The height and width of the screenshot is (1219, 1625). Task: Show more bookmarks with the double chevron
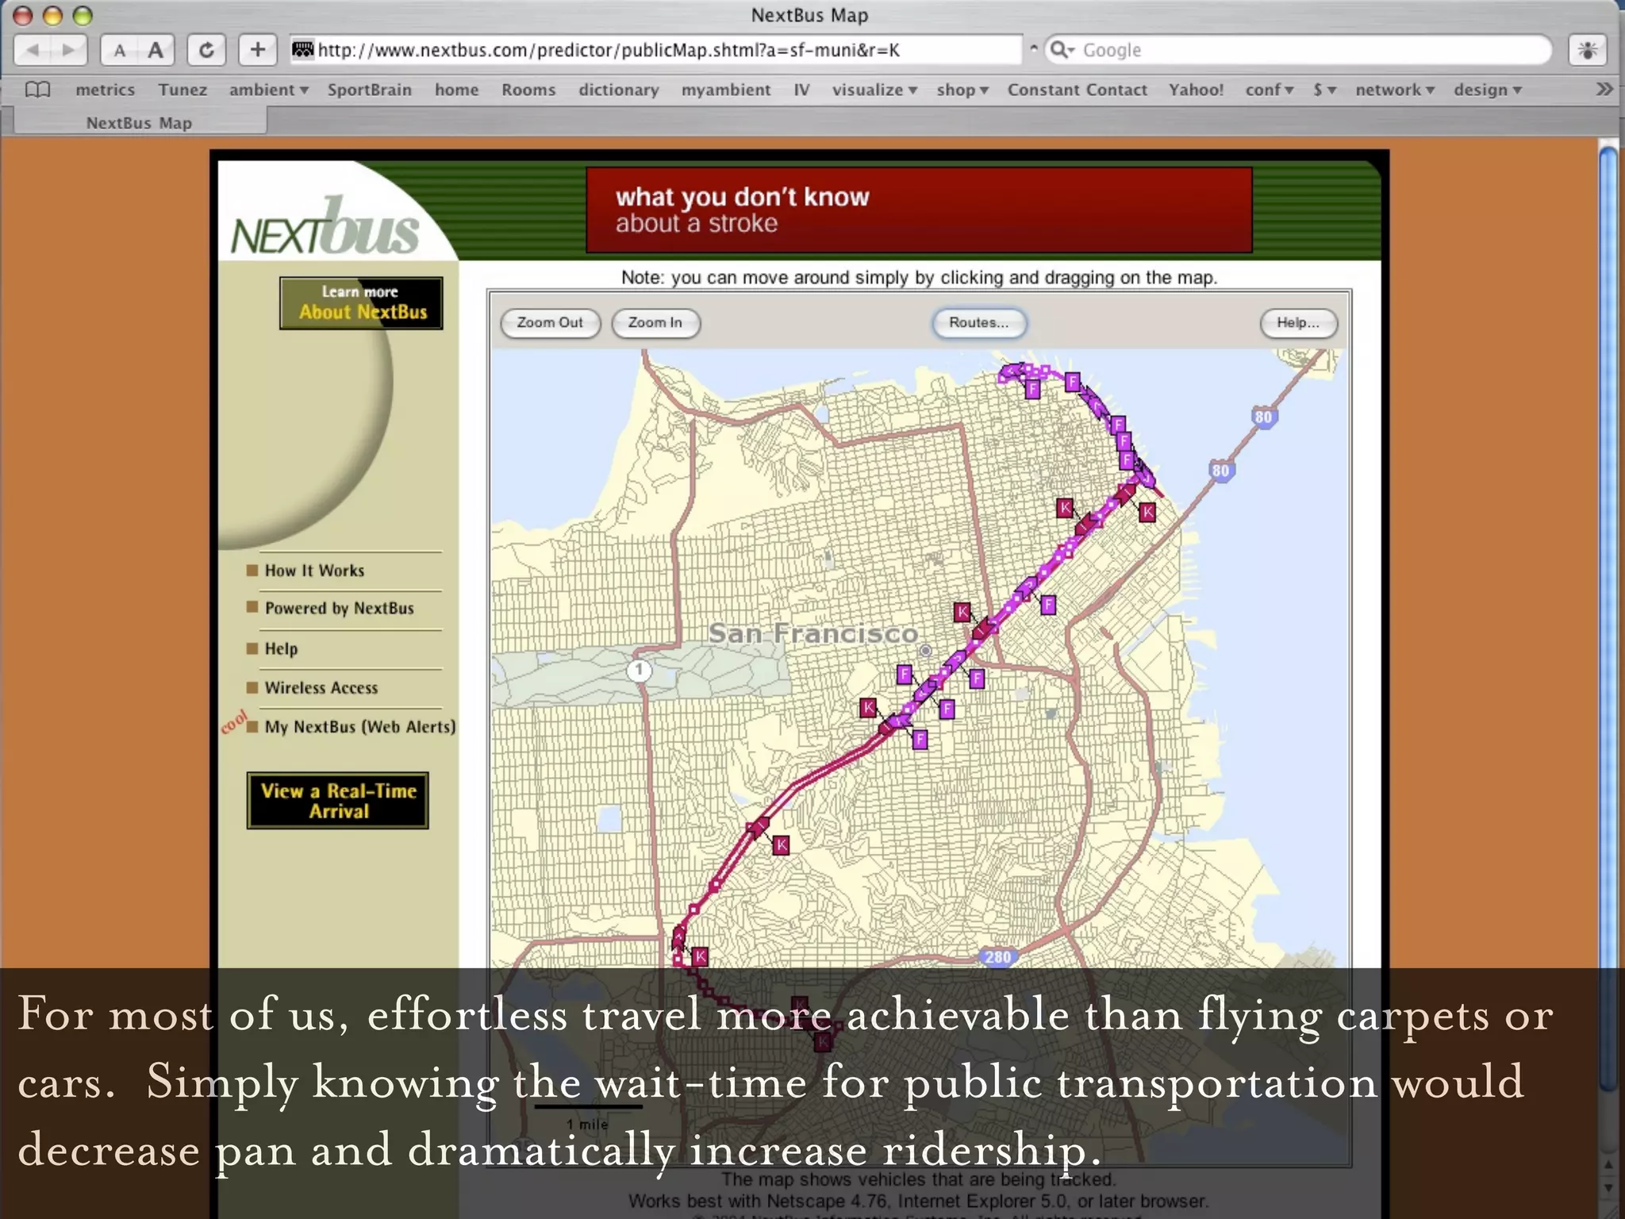coord(1604,89)
